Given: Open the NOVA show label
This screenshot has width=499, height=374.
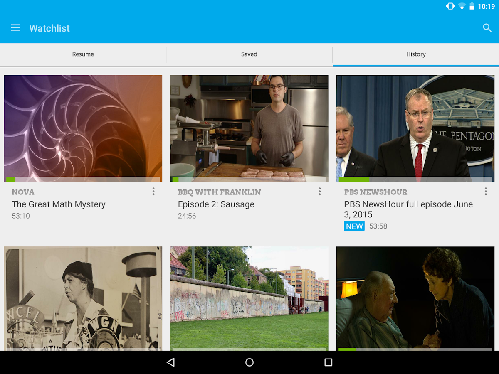Looking at the screenshot, I should pyautogui.click(x=23, y=192).
